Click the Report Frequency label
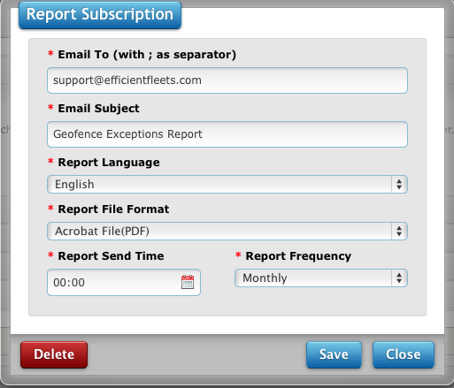This screenshot has height=388, width=454. (x=298, y=256)
